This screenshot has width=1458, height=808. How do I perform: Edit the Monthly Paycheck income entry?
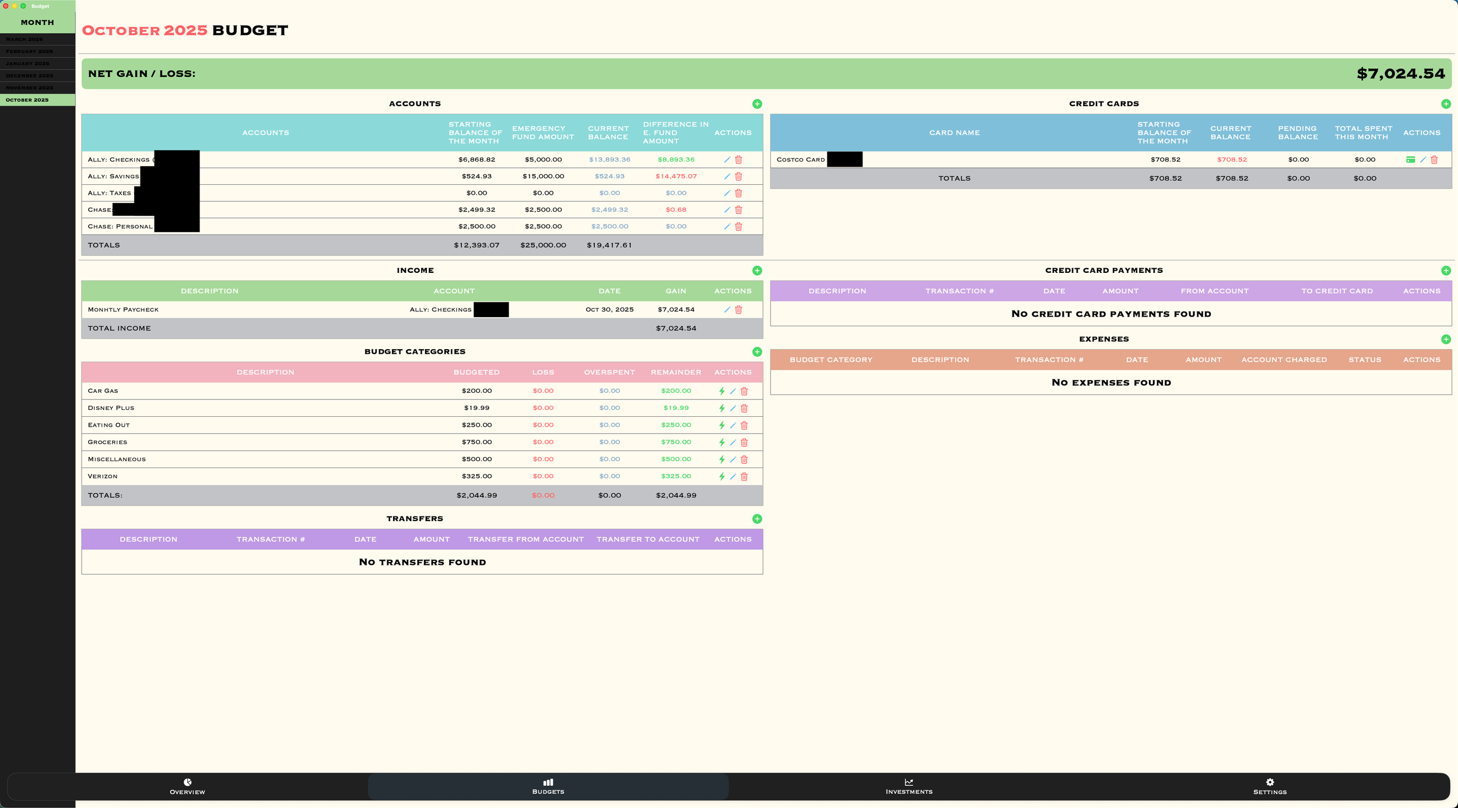727,310
